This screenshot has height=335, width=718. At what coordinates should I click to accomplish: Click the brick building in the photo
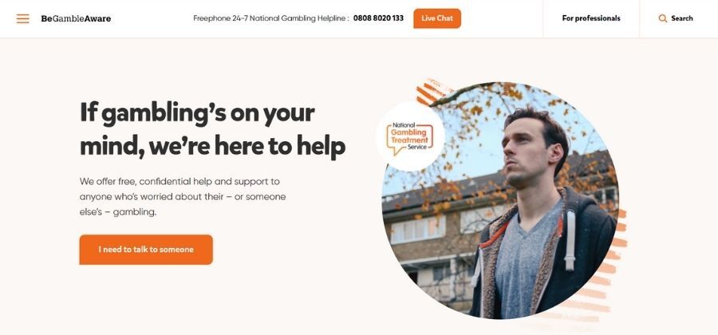[x=431, y=242]
